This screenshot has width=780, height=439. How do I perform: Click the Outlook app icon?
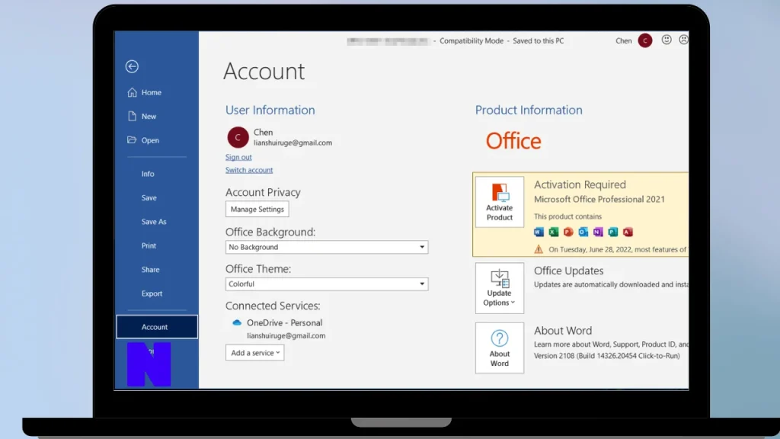(583, 232)
